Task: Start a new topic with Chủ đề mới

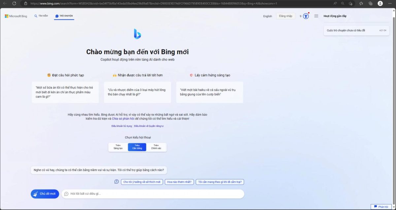Action: click(45, 194)
